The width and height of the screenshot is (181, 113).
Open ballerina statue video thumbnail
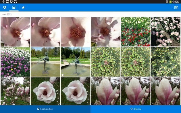coord(76,62)
